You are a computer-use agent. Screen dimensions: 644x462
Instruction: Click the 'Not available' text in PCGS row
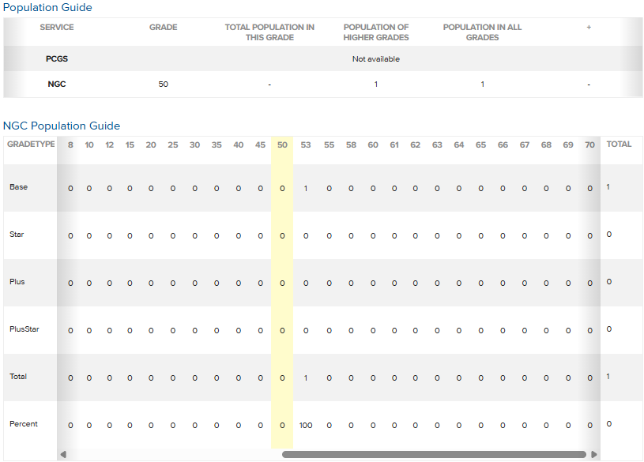pyautogui.click(x=376, y=58)
